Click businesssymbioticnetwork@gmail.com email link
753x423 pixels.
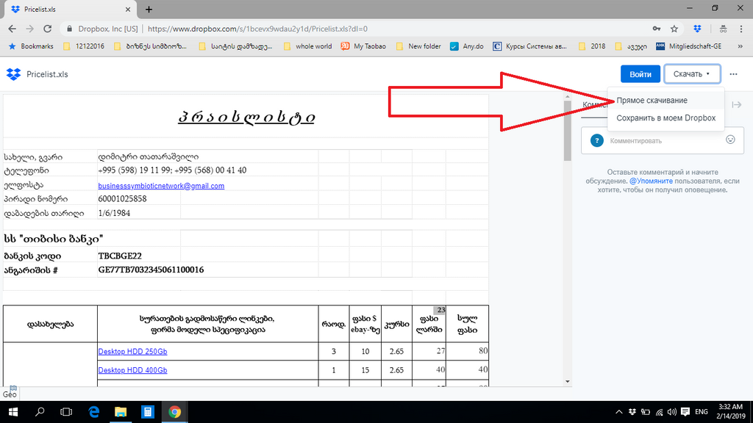tap(161, 186)
